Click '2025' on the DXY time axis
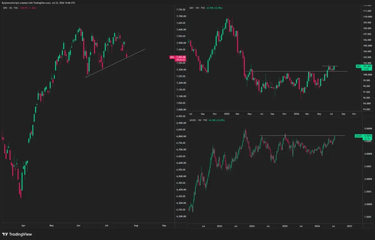This screenshot has width=375, height=240. pyautogui.click(x=227, y=114)
